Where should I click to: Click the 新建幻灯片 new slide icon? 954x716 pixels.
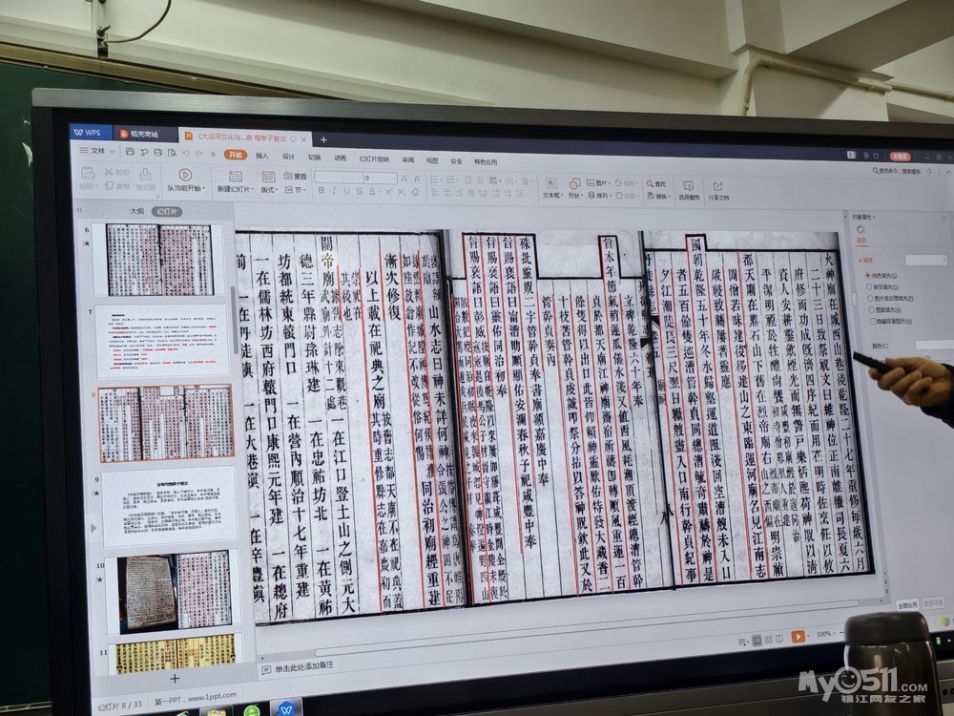click(x=237, y=177)
